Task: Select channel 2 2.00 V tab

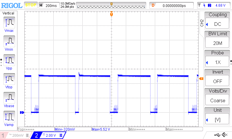Action: [x=48, y=135]
